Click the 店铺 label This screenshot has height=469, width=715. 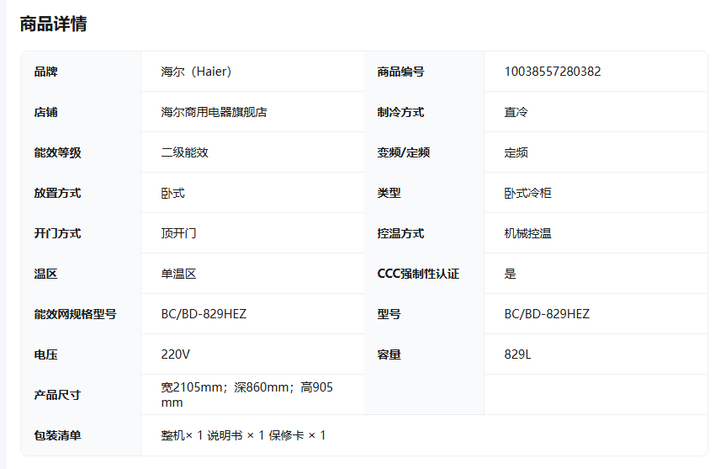pos(45,112)
